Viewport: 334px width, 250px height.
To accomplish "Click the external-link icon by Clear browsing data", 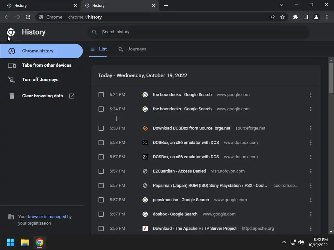I will 72,96.
